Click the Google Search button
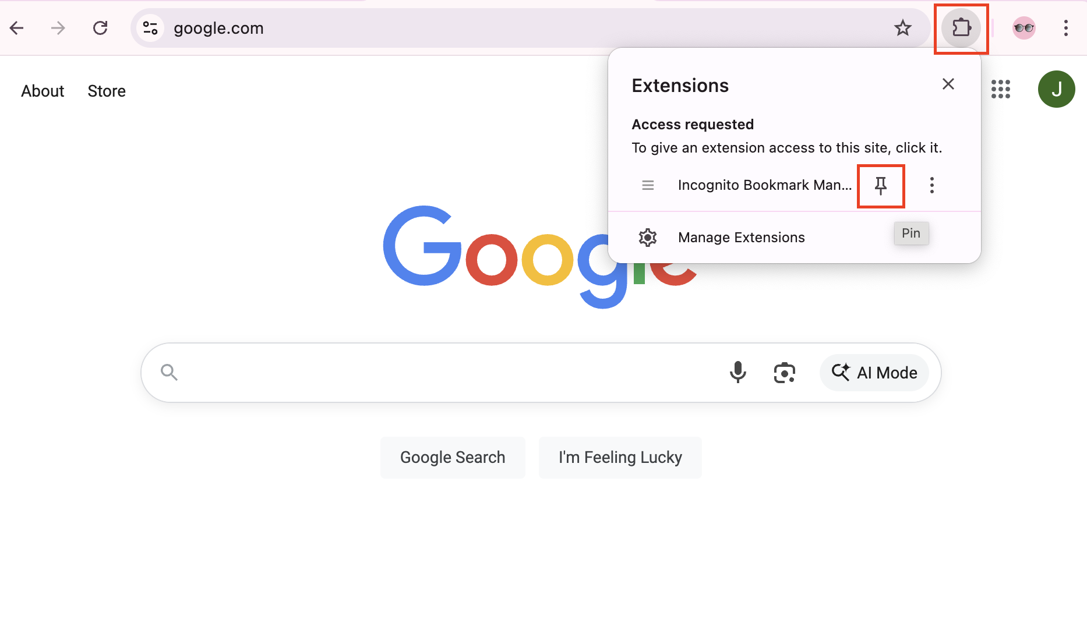 click(453, 457)
